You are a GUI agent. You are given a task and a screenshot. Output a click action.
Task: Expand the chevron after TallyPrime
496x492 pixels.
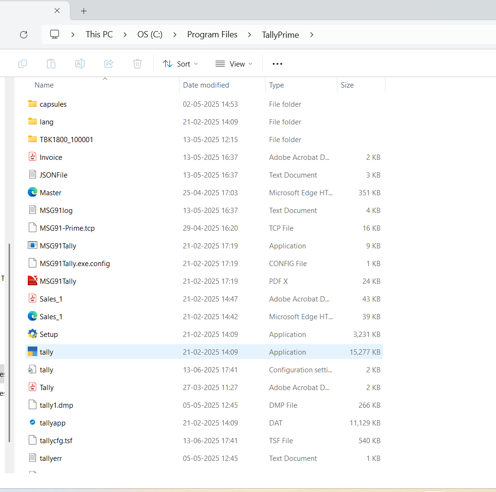(x=312, y=34)
